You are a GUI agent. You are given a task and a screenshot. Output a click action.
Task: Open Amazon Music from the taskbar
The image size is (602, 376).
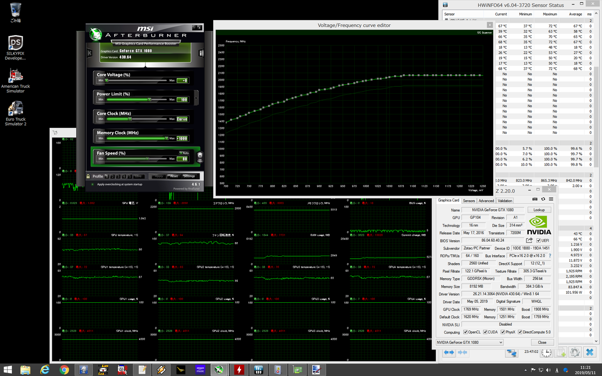click(200, 369)
